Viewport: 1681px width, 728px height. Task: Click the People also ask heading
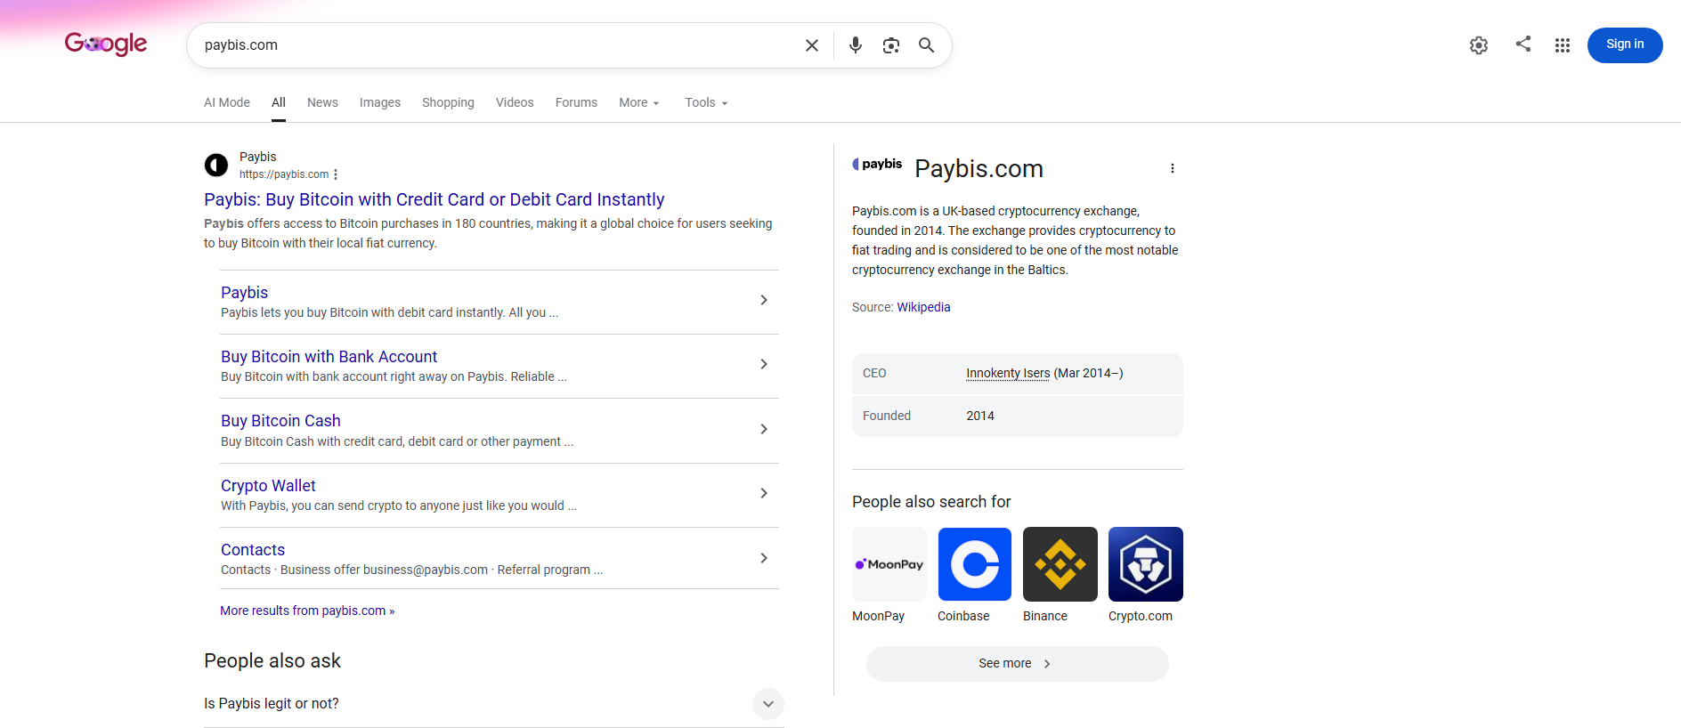click(272, 660)
